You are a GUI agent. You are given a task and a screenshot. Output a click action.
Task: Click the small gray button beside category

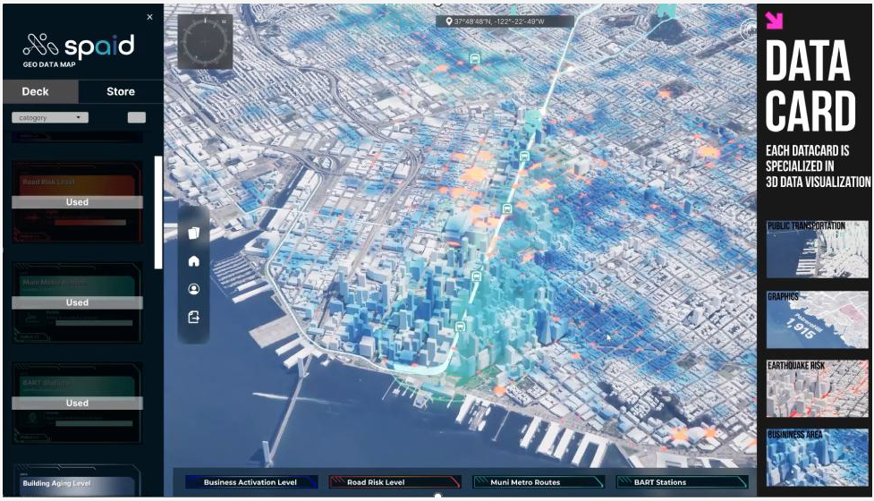pos(137,117)
